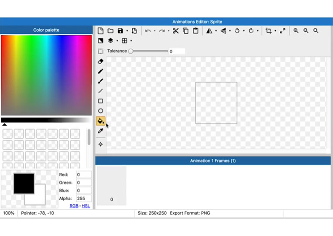Zoom out with the minus magnifier
Screen dimensions: 333x236
[306, 31]
